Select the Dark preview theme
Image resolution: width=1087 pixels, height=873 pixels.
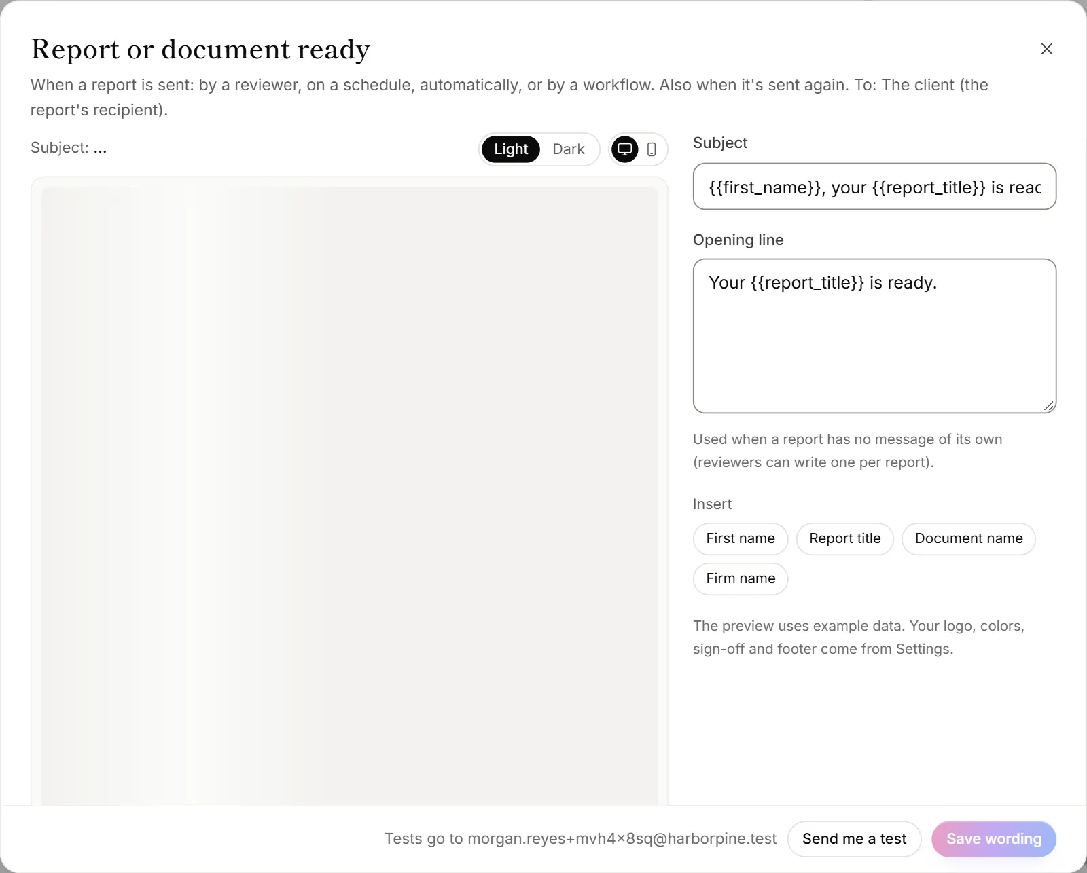(569, 149)
